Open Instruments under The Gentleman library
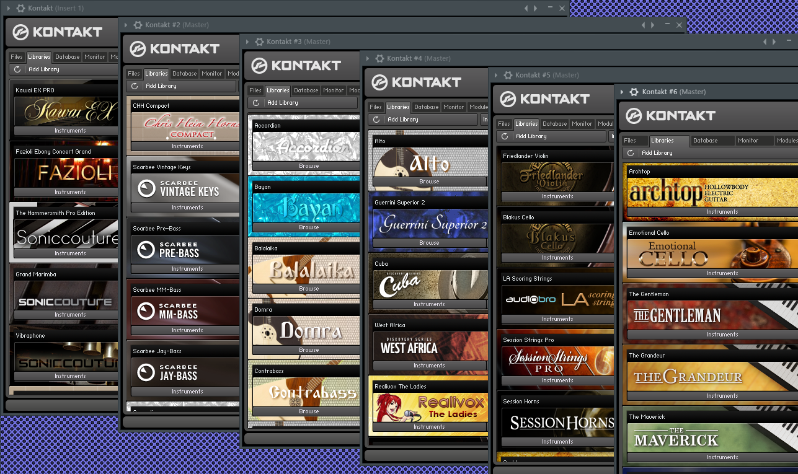Image resolution: width=798 pixels, height=474 pixels. (722, 335)
